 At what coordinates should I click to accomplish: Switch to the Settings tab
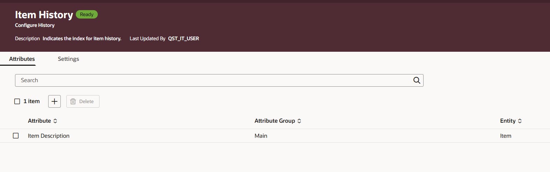(68, 59)
